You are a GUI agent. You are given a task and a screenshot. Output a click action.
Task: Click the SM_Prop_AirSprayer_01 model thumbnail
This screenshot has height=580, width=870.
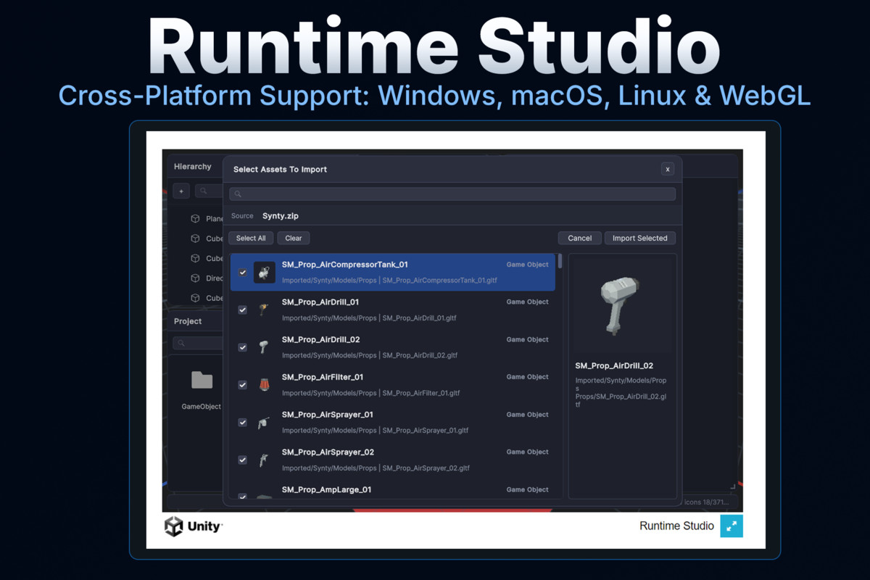click(264, 423)
